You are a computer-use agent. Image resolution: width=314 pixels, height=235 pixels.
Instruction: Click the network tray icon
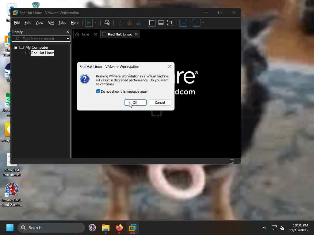pyautogui.click(x=274, y=228)
